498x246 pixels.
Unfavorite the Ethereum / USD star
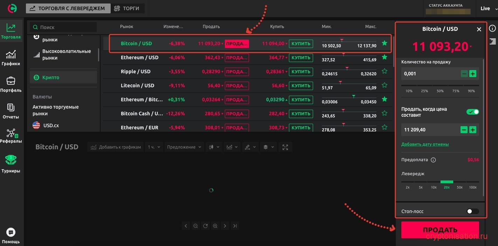click(x=384, y=57)
